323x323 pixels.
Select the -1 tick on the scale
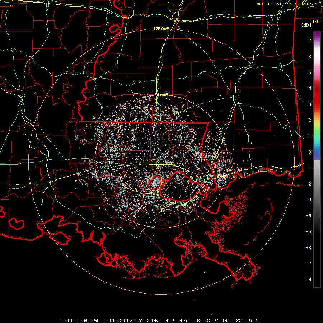click(308, 168)
